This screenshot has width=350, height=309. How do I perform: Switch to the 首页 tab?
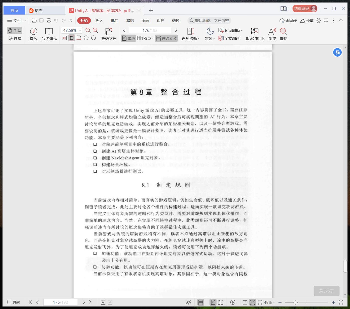(14, 10)
